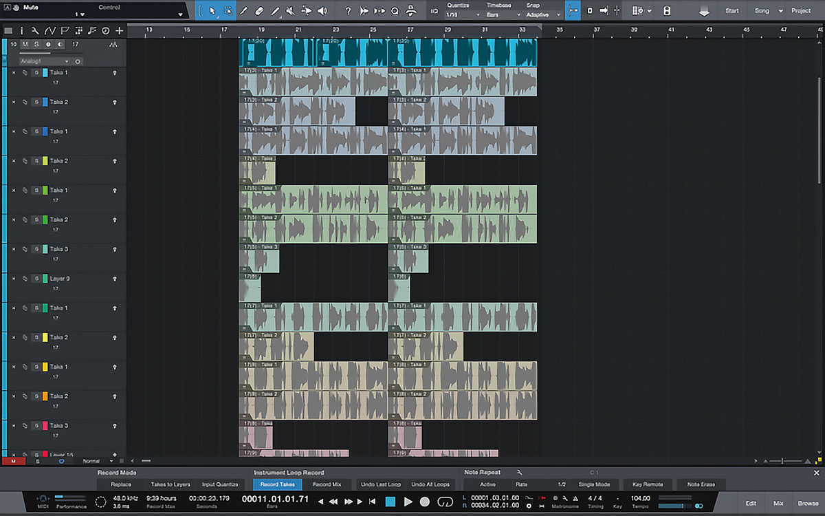Add a track with the plus icon

click(x=120, y=30)
